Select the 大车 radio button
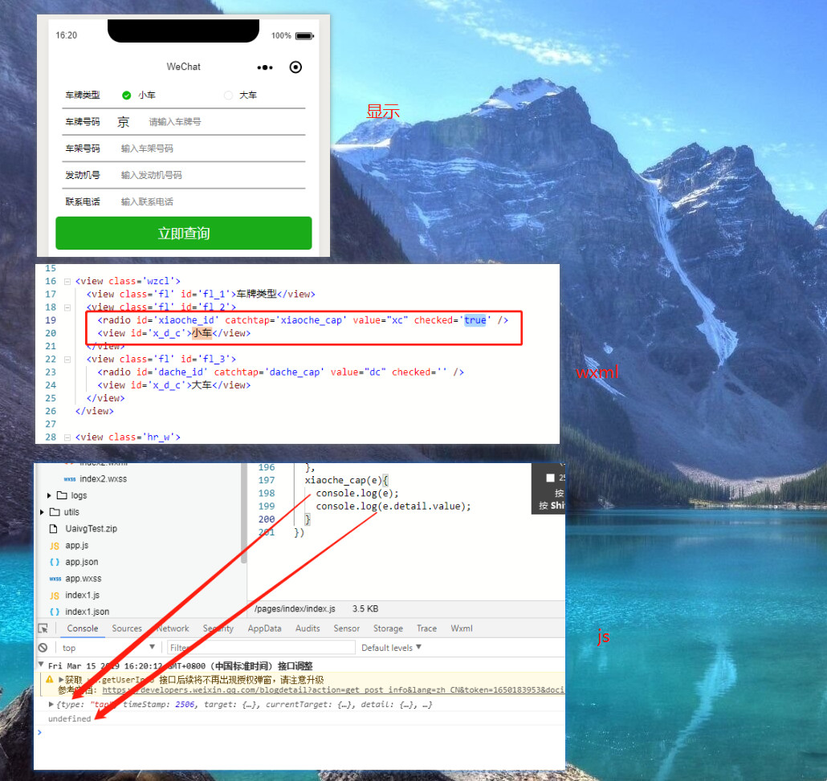This screenshot has height=781, width=827. [228, 96]
